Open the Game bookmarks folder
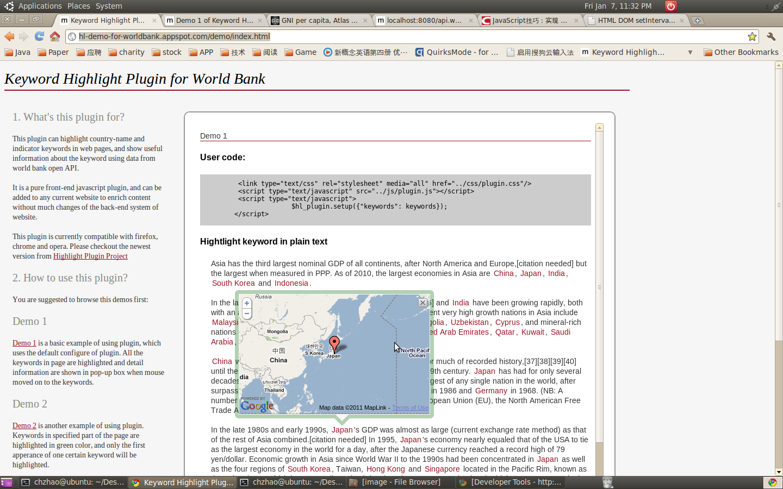Image resolution: width=783 pixels, height=489 pixels. (300, 52)
